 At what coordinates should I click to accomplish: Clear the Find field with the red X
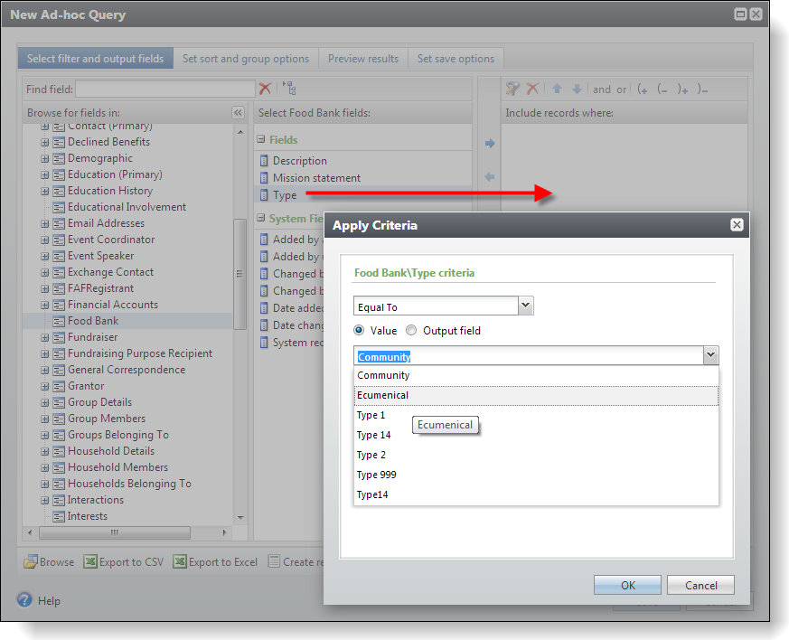click(x=265, y=89)
